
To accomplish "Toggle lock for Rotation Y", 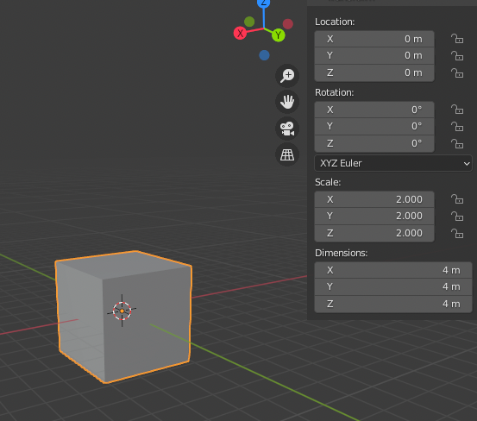I will pyautogui.click(x=457, y=127).
